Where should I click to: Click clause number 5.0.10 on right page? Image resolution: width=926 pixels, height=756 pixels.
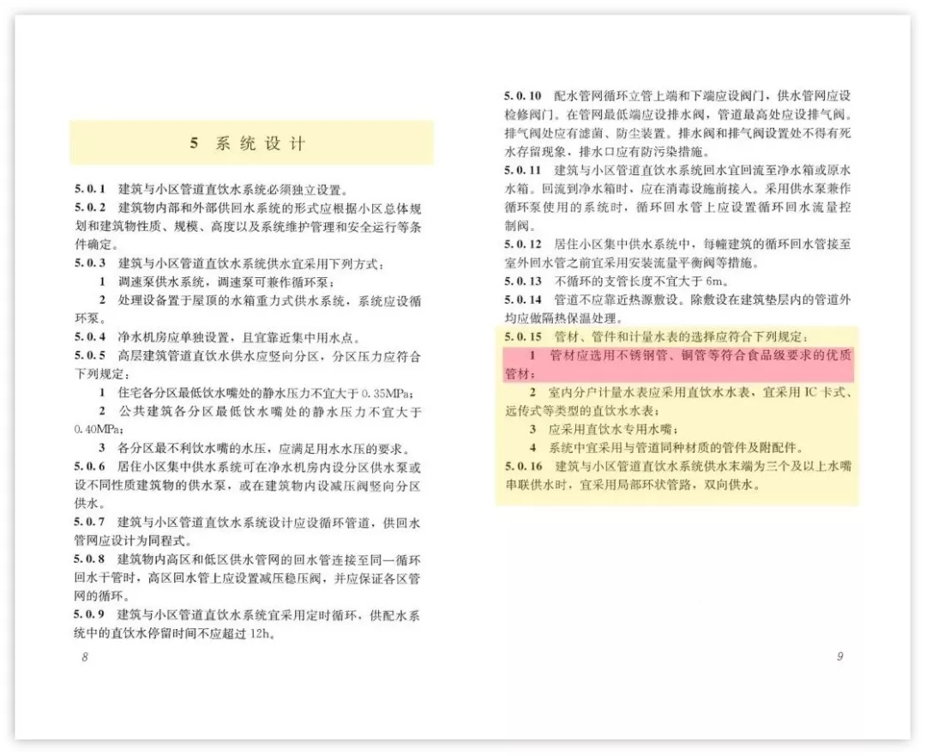524,95
